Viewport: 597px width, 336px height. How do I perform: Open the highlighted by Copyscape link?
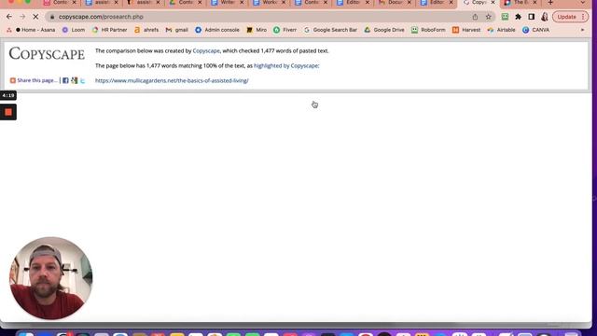pyautogui.click(x=286, y=65)
